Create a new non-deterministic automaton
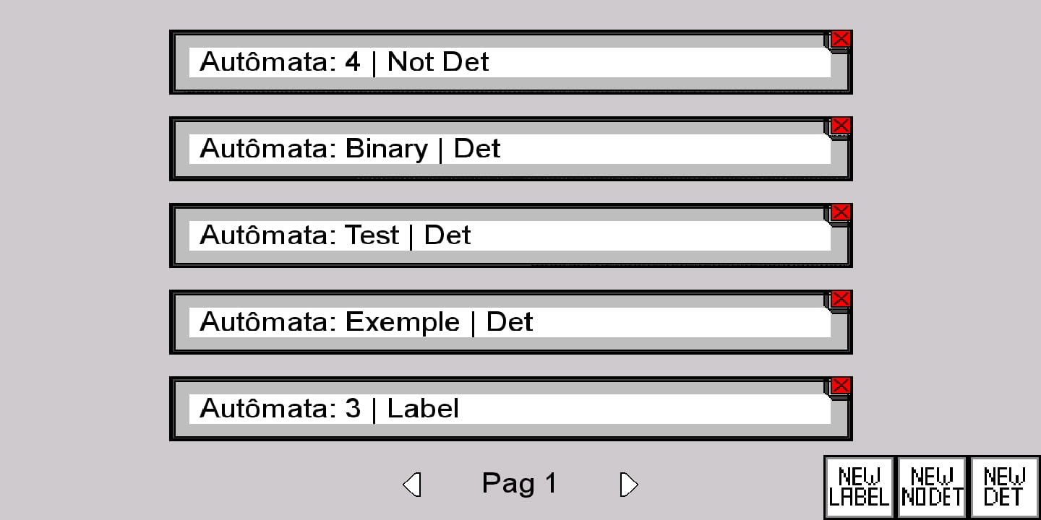 tap(932, 487)
